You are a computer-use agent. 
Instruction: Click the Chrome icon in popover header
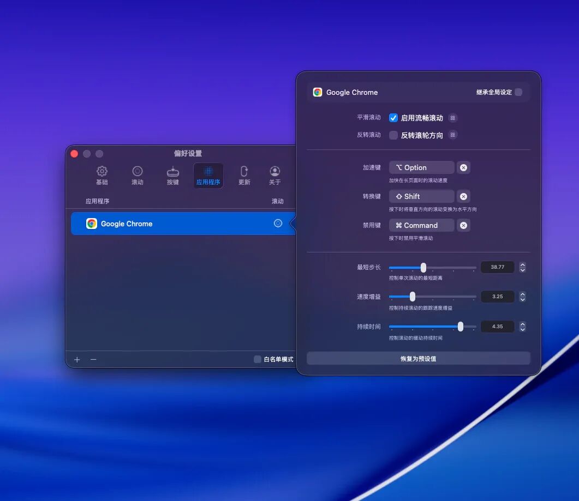318,92
